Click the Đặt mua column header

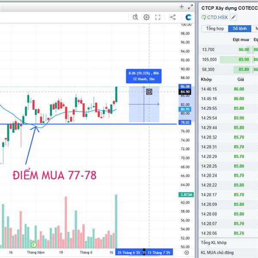coord(241,40)
